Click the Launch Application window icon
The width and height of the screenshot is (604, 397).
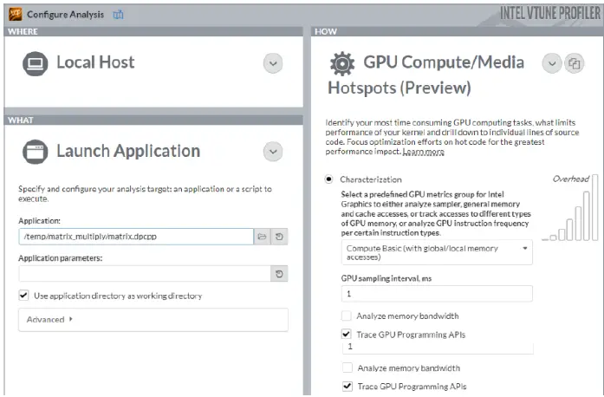click(35, 152)
